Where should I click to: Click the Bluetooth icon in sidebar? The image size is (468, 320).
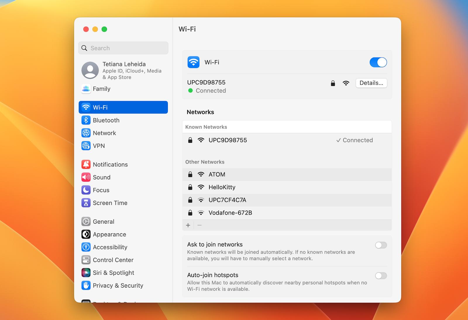[86, 120]
